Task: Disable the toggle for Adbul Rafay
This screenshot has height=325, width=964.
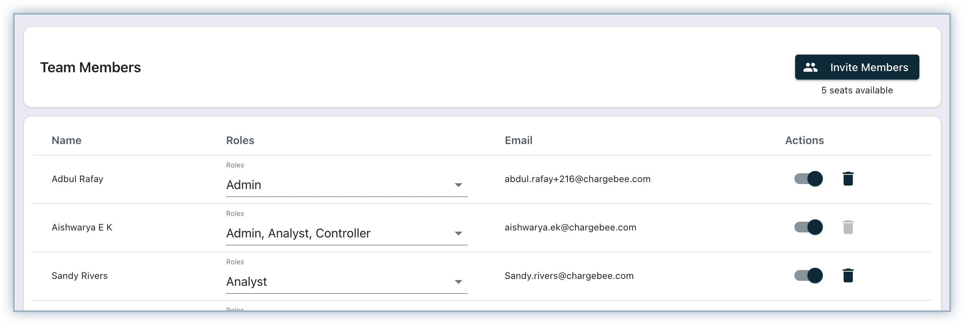Action: pyautogui.click(x=808, y=179)
